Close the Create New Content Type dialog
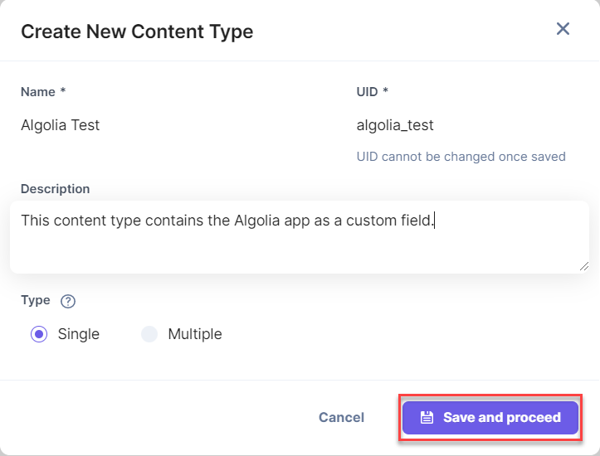The height and width of the screenshot is (456, 600). coord(563,29)
